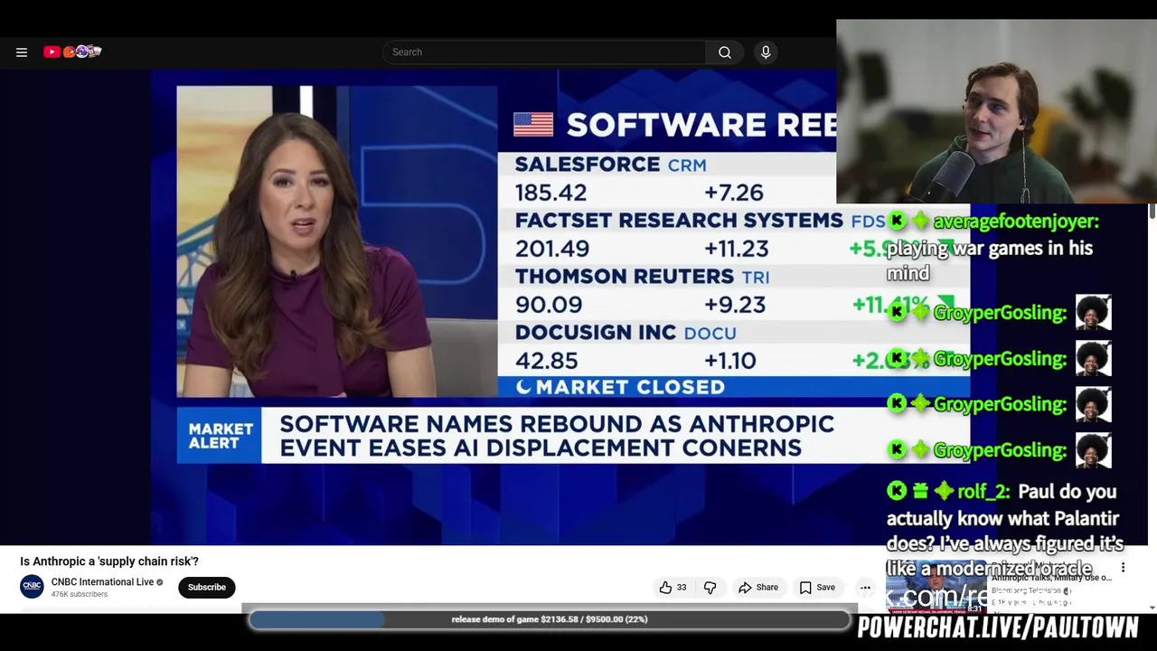Open CNBC International Live channel avatar
Viewport: 1157px width, 651px height.
click(x=33, y=587)
